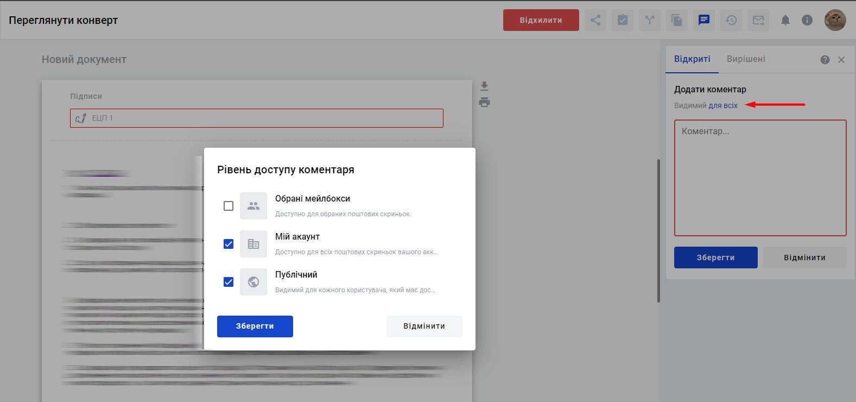Viewport: 856px width, 402px height.
Task: Select the Обрані мейлбокси option label
Action: (313, 199)
